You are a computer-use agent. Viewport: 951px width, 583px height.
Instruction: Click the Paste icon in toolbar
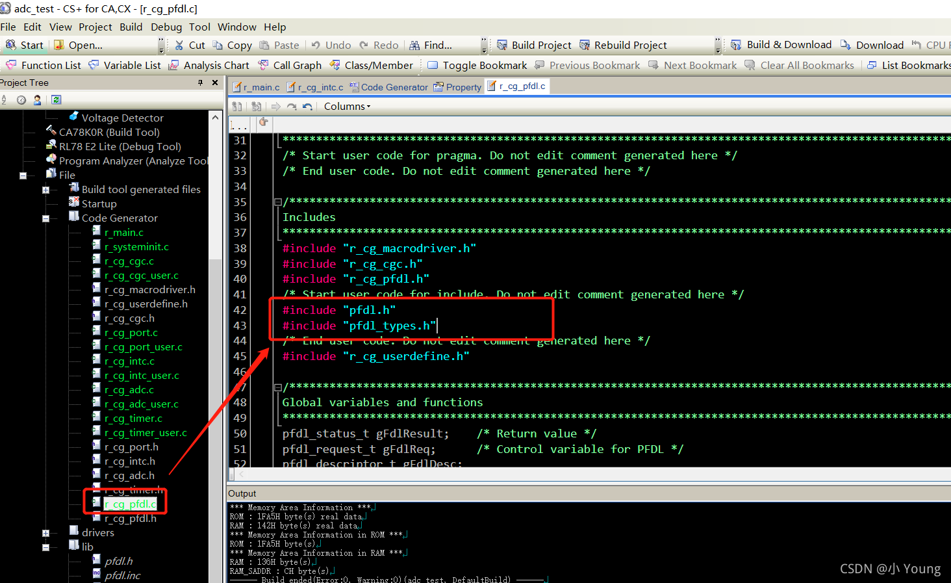(x=264, y=45)
